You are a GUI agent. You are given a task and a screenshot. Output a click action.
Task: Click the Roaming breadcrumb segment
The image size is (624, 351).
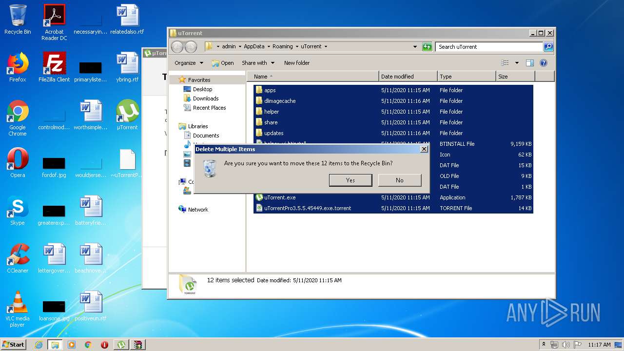point(283,47)
